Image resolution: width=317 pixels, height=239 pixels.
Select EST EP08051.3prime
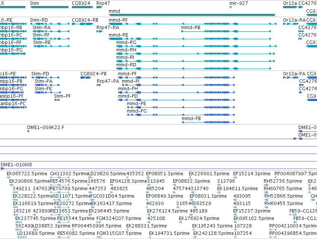pos(165,174)
